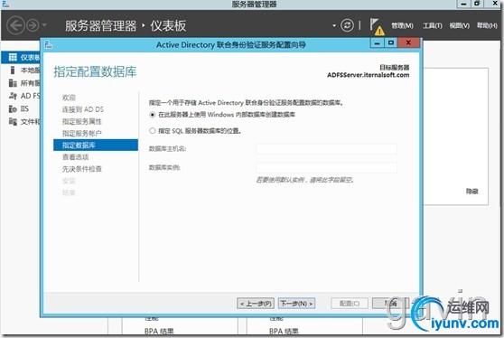Go to 先决条件检查 wizard step
This screenshot has height=338, width=504.
pyautogui.click(x=81, y=169)
